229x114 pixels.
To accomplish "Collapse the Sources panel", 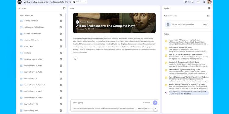I will 64,8.
